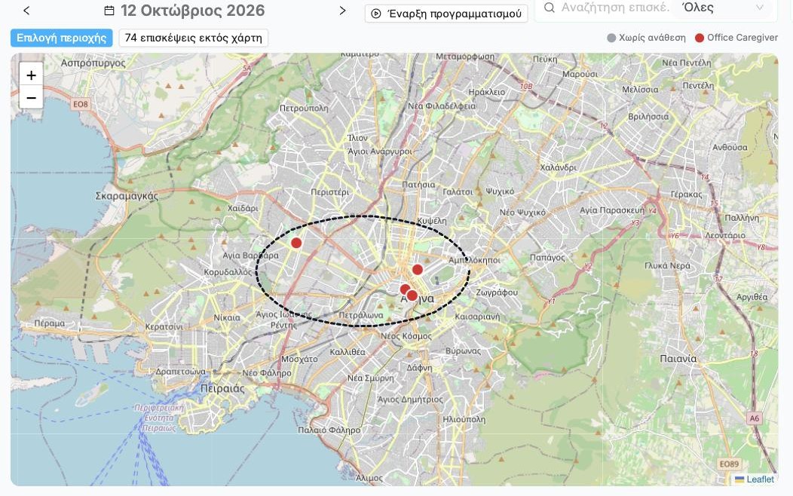The height and width of the screenshot is (496, 793).
Task: Select the red visit marker near Αγία Βαρβάρα
Action: 296,243
